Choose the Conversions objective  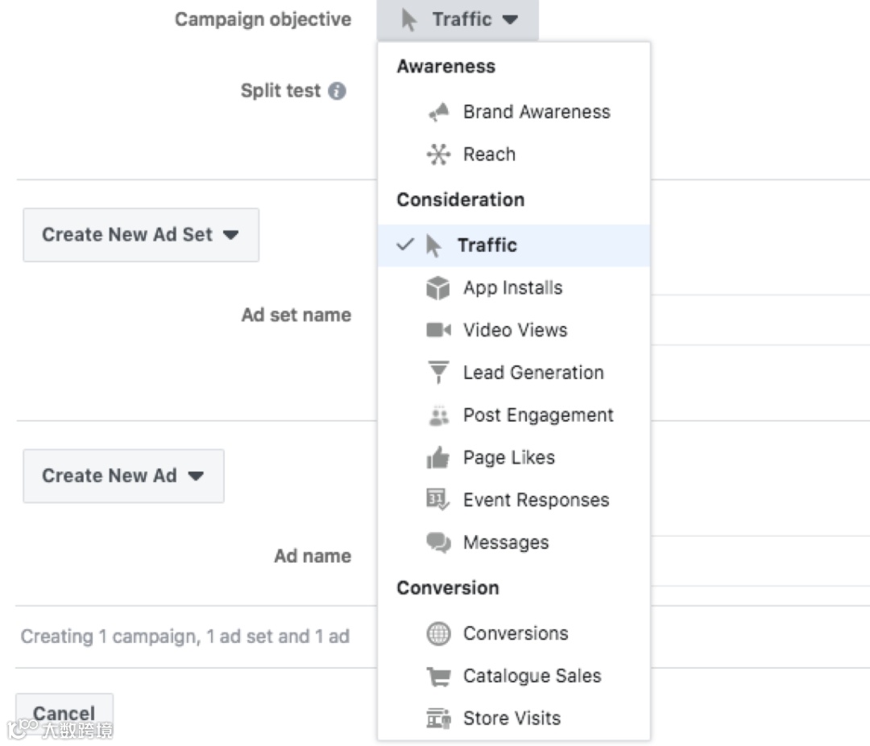coord(515,633)
